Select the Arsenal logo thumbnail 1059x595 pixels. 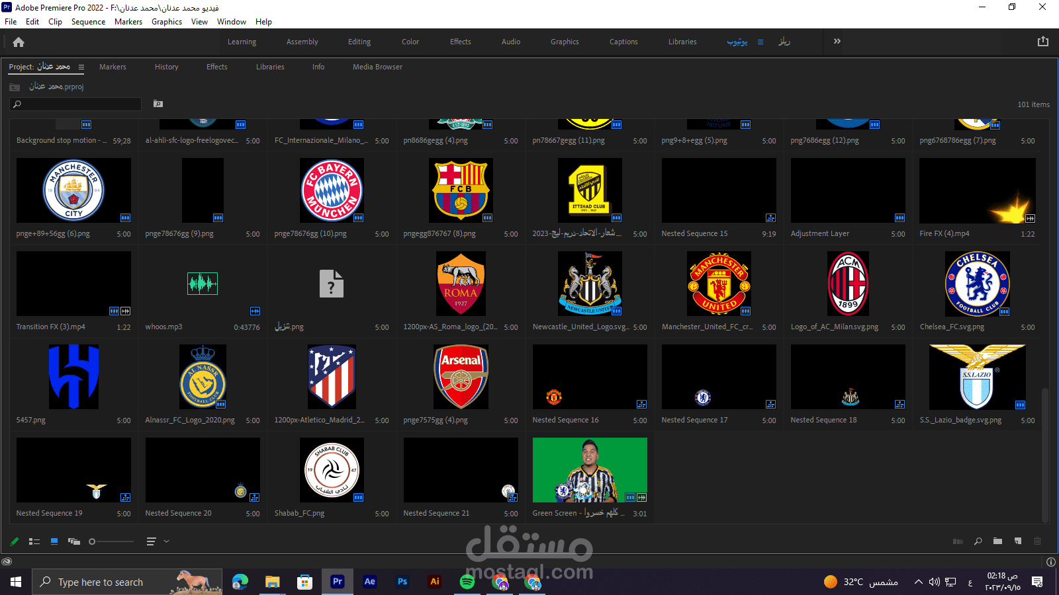[461, 377]
